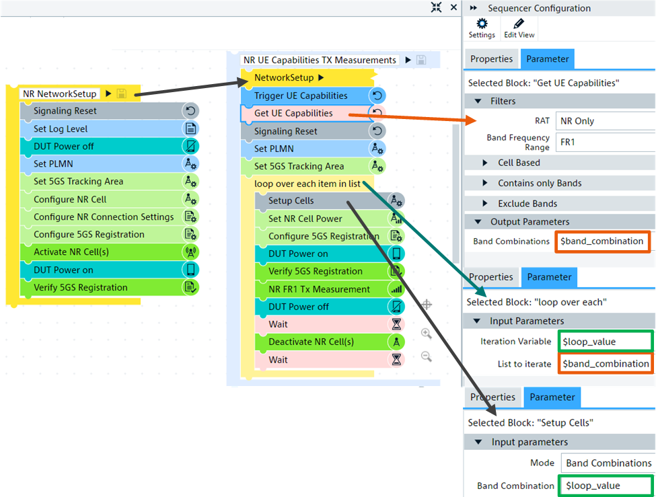Click the canvas pan crosshair icon
This screenshot has width=656, height=497.
click(426, 305)
